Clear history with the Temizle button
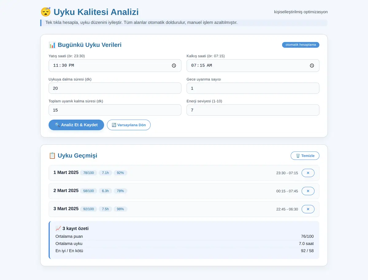This screenshot has height=280, width=368. (305, 156)
